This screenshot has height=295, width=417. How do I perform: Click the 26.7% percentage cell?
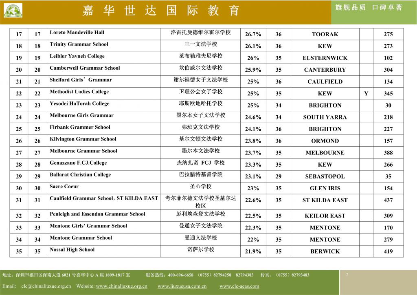[253, 34]
